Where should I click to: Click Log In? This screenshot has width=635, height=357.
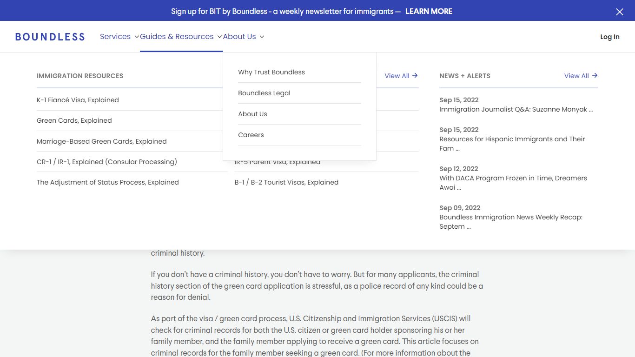[x=610, y=37]
